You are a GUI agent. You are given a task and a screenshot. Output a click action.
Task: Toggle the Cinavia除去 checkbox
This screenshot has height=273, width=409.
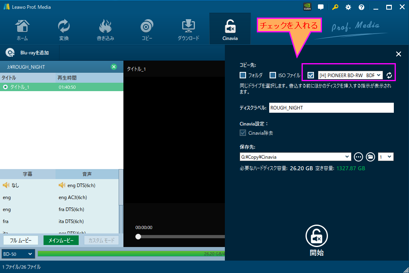[242, 133]
